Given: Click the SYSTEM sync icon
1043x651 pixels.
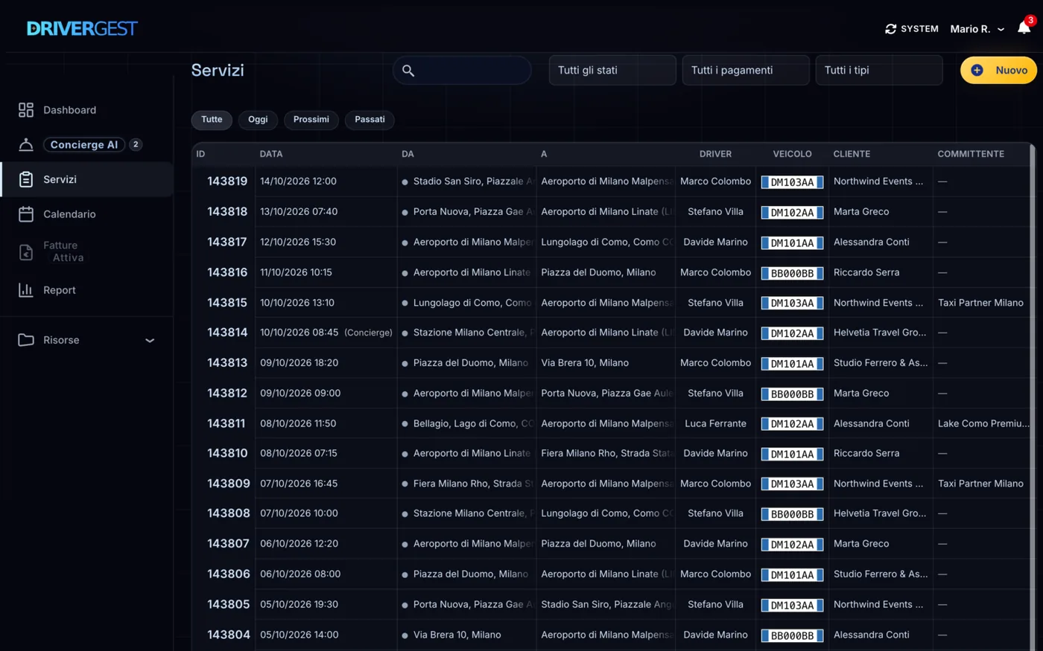Looking at the screenshot, I should pos(890,29).
